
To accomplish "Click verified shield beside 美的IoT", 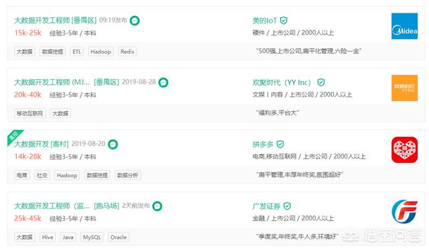I will click(284, 21).
